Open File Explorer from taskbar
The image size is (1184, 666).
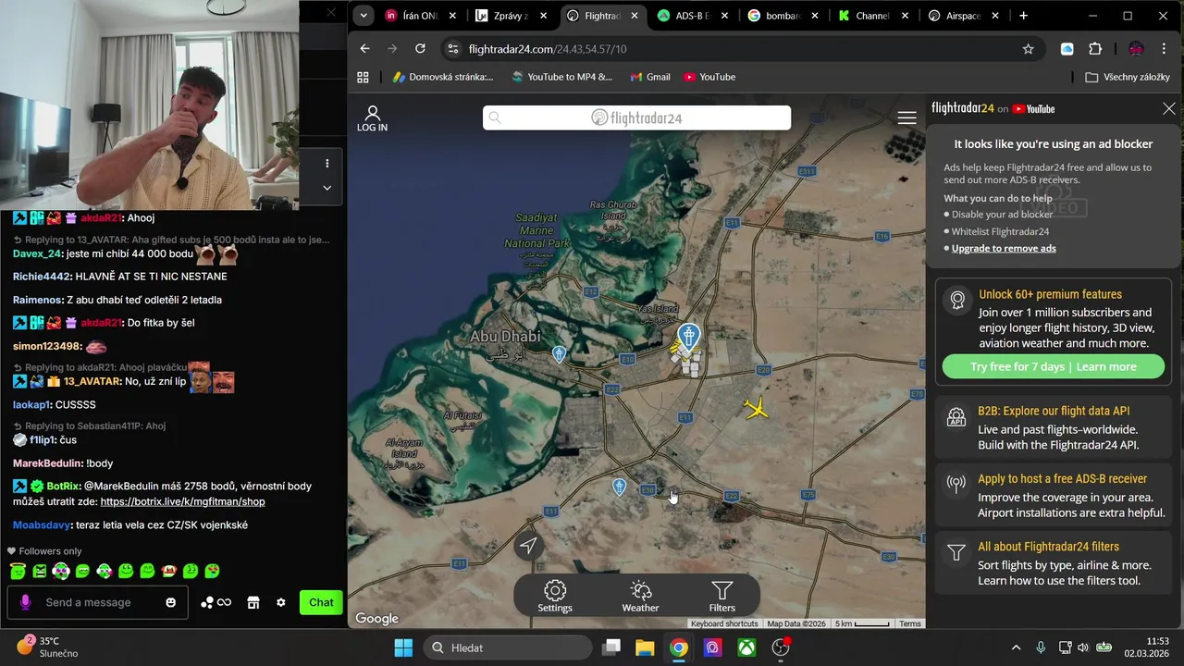click(645, 647)
